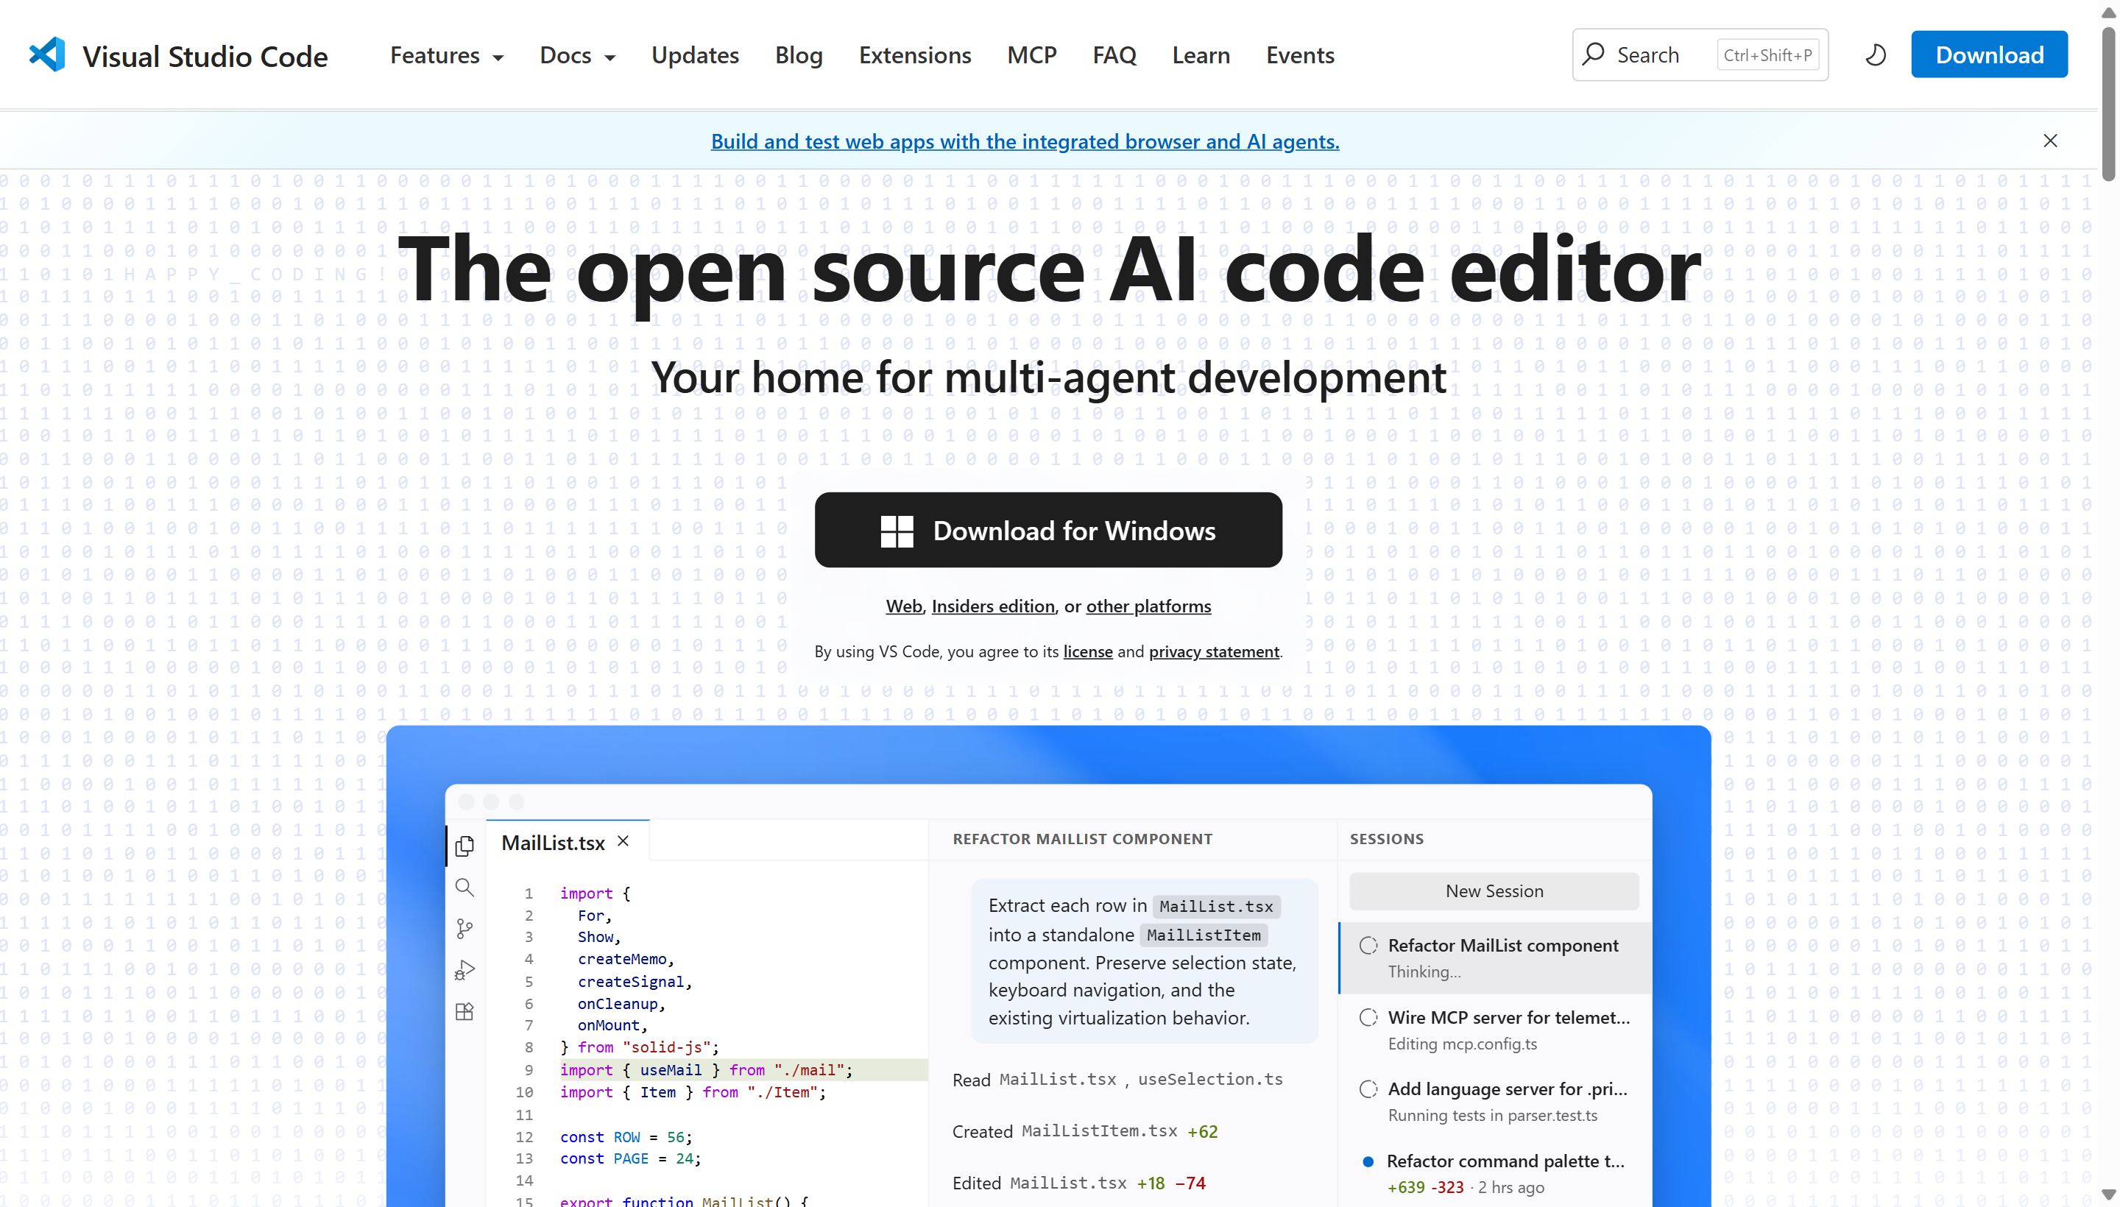Viewport: 2120px width, 1207px height.
Task: Click the 'const ROW = 56;' code line
Action: pyautogui.click(x=625, y=1137)
